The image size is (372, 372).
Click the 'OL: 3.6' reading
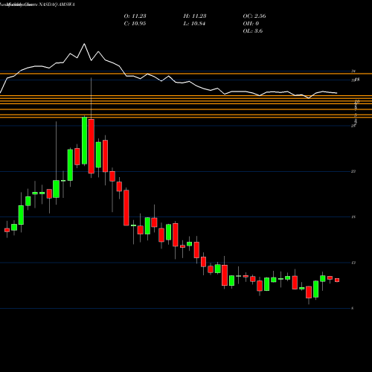coord(253,31)
